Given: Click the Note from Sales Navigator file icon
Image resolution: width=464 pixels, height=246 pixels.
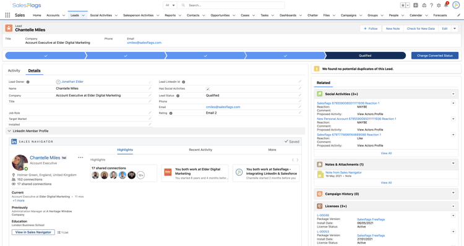Looking at the screenshot, I should pyautogui.click(x=320, y=174).
